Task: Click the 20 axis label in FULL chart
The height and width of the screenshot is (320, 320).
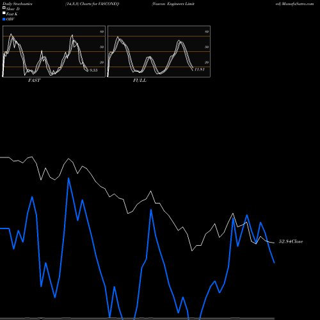Action: pos(207,63)
